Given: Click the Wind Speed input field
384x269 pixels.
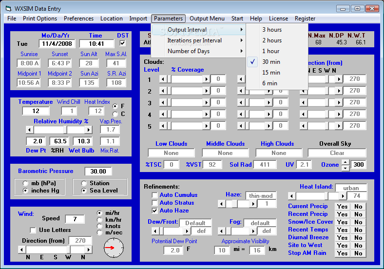Looking at the screenshot, I should [x=75, y=219].
